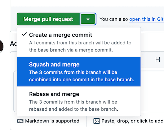Click 'Paste, drop, or click to add' files text

[x=133, y=121]
